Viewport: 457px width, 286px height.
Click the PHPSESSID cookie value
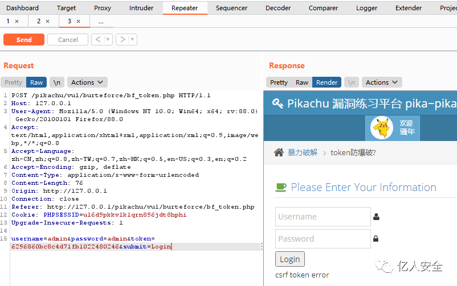134,215
